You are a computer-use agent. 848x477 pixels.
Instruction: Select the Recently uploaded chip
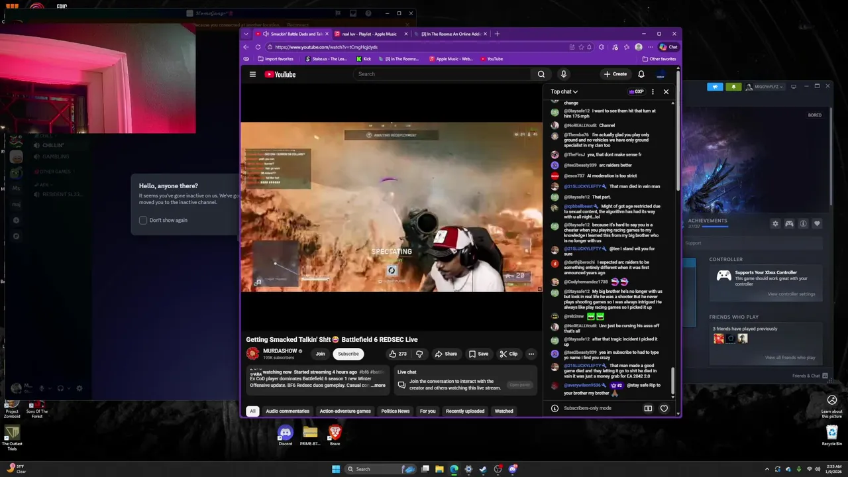tap(465, 411)
